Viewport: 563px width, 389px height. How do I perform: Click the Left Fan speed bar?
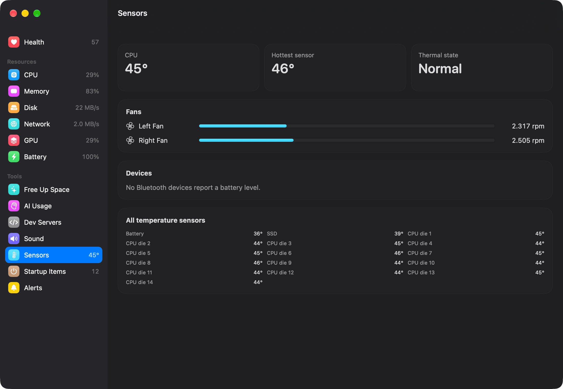(x=347, y=126)
